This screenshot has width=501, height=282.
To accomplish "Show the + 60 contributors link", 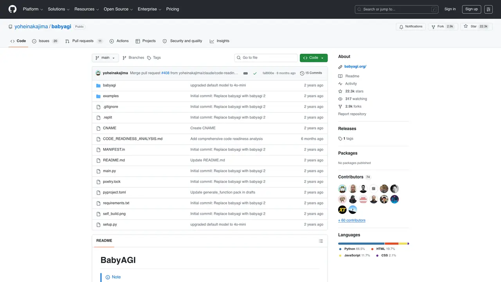I will point(352,221).
